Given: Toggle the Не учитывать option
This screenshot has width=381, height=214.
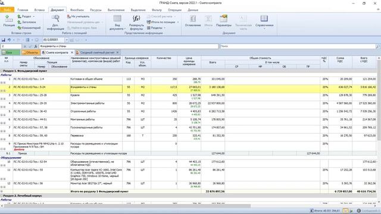Looking at the screenshot, I should (x=78, y=17).
